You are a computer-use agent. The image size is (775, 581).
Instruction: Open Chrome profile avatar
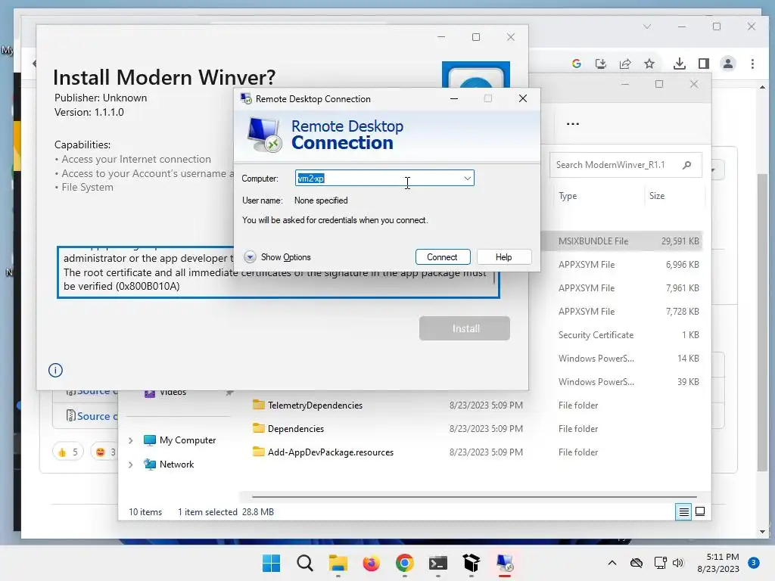point(728,64)
